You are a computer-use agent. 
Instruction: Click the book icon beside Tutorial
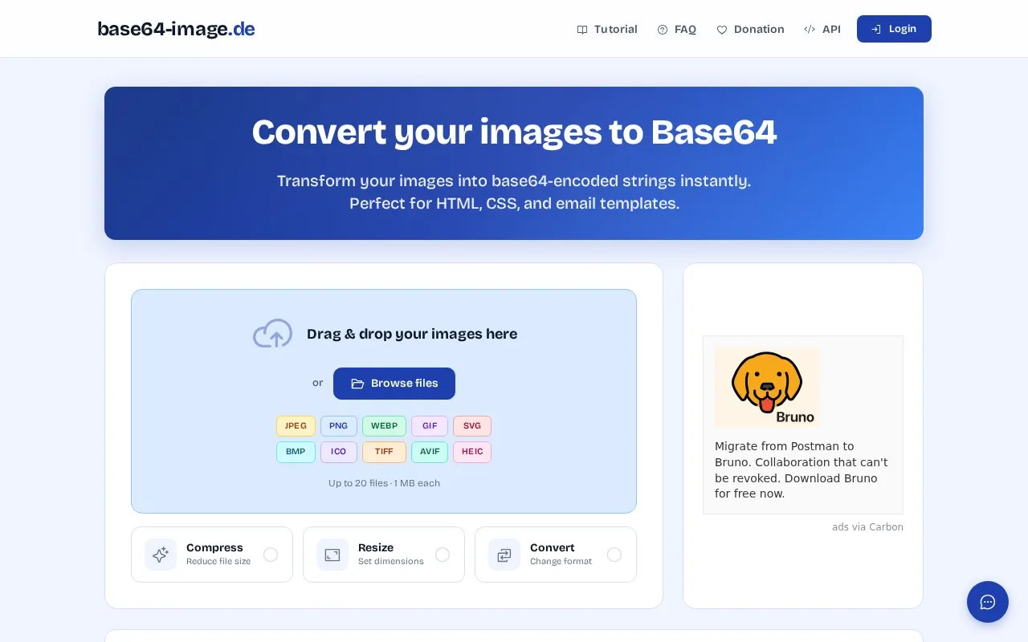tap(582, 30)
